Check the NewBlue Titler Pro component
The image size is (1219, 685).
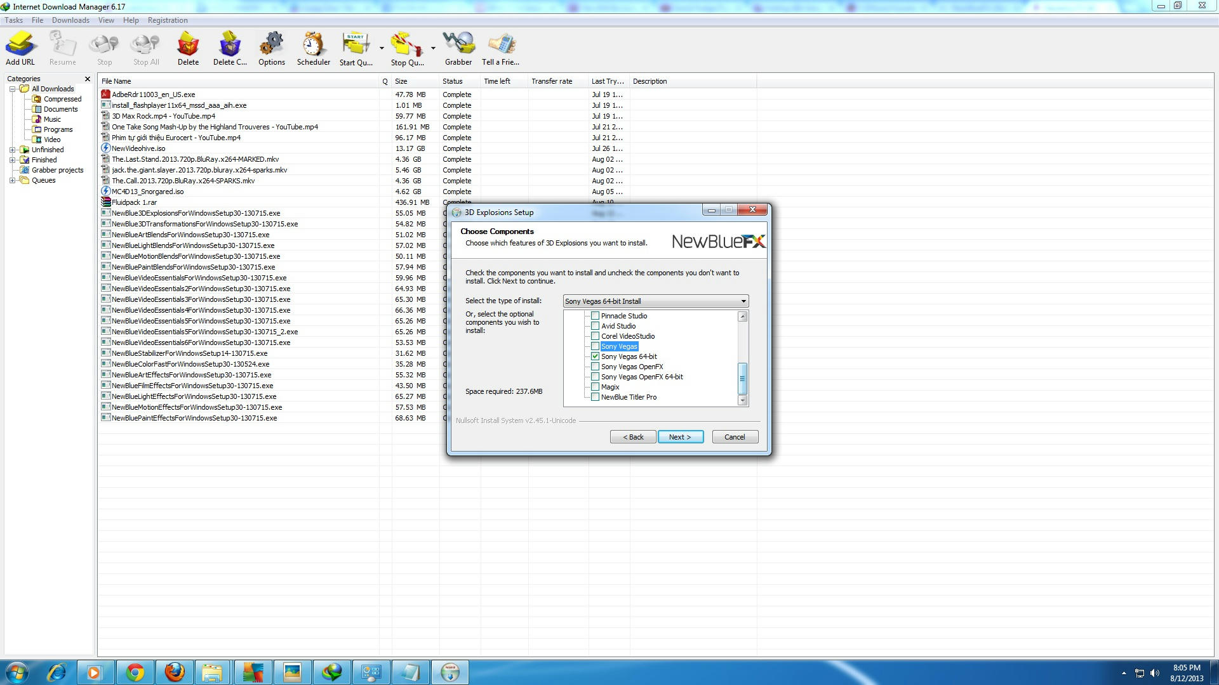point(595,397)
